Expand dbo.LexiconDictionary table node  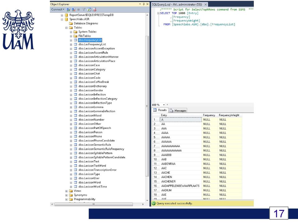click(71, 86)
